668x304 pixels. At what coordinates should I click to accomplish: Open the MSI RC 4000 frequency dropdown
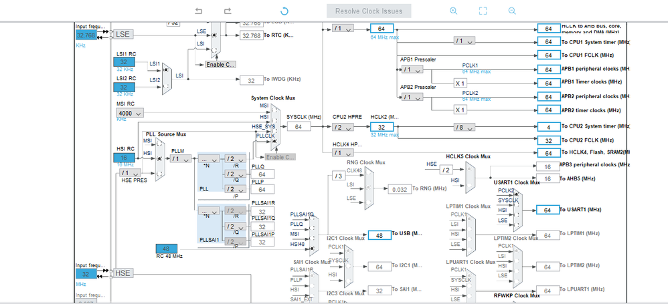pos(130,113)
